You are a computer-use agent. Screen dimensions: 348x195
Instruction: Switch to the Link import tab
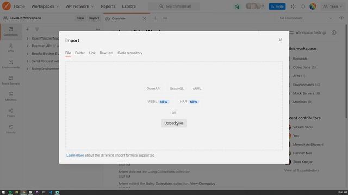pos(92,53)
